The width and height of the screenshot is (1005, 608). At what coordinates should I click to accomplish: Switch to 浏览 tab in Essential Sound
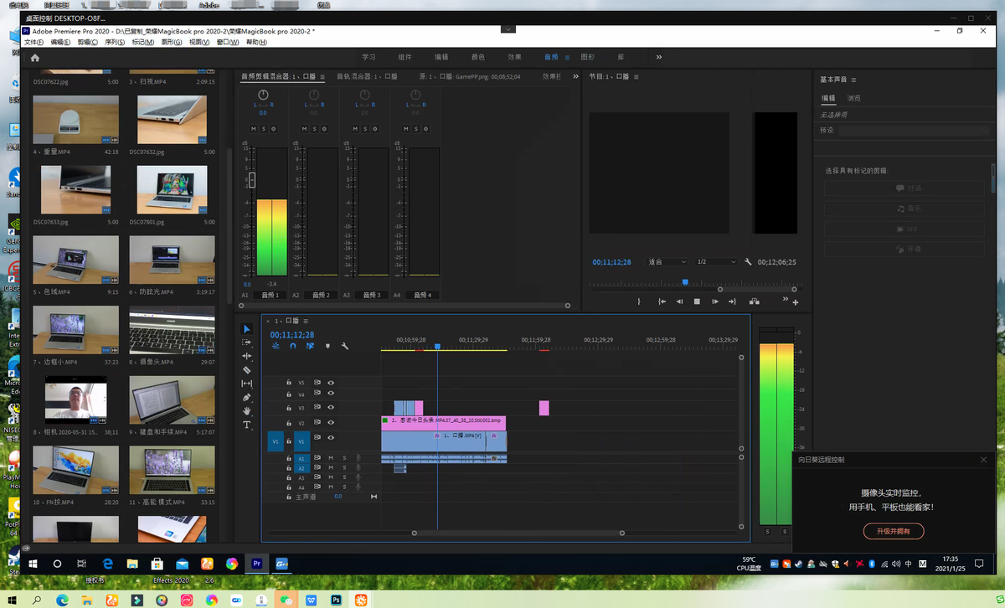click(x=853, y=98)
